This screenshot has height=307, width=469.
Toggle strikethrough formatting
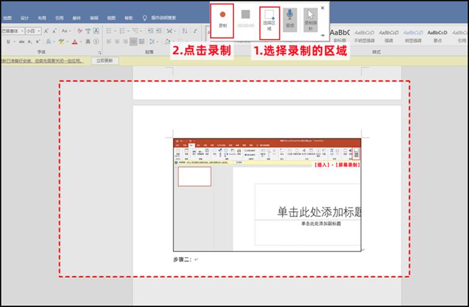(x=21, y=41)
